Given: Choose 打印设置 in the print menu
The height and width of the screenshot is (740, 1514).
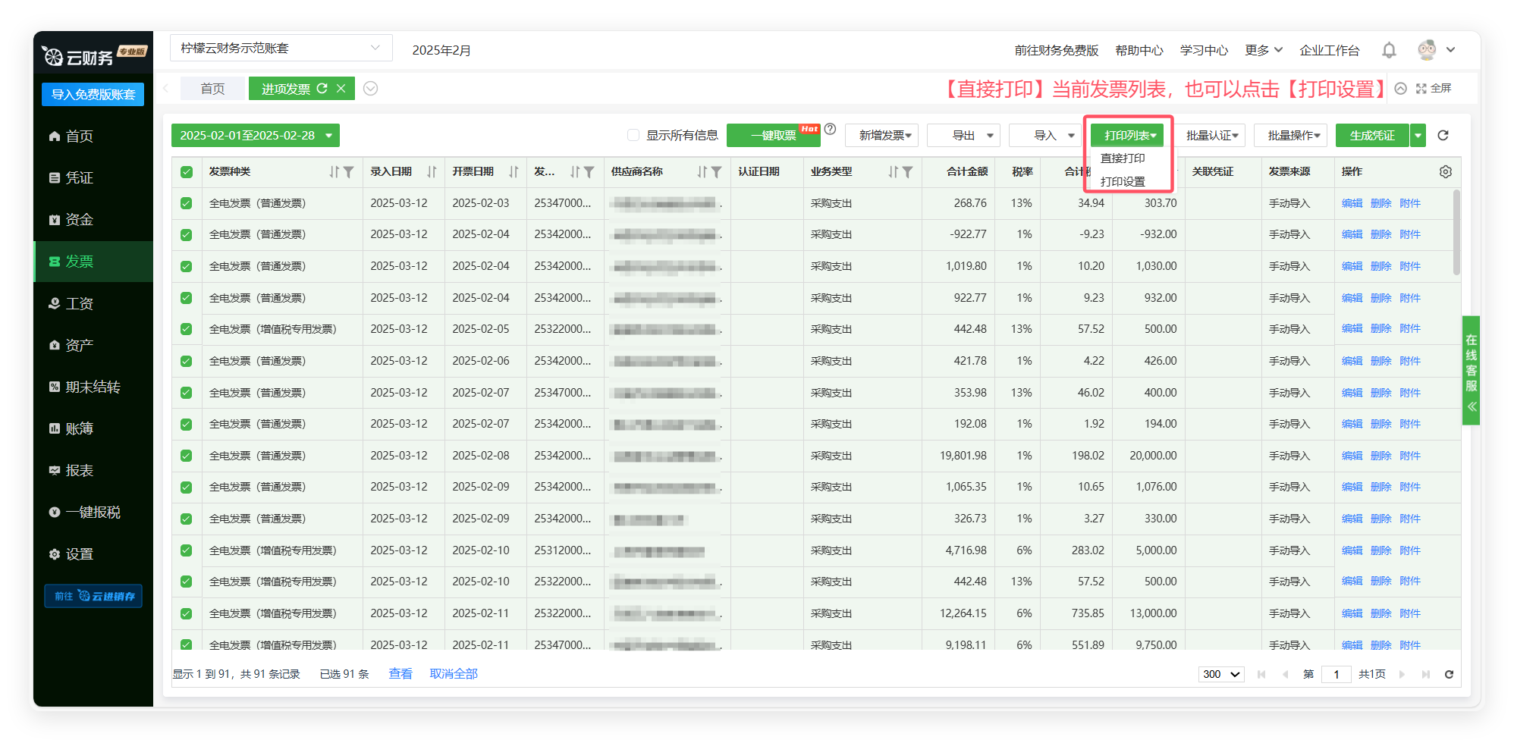Looking at the screenshot, I should tap(1123, 182).
